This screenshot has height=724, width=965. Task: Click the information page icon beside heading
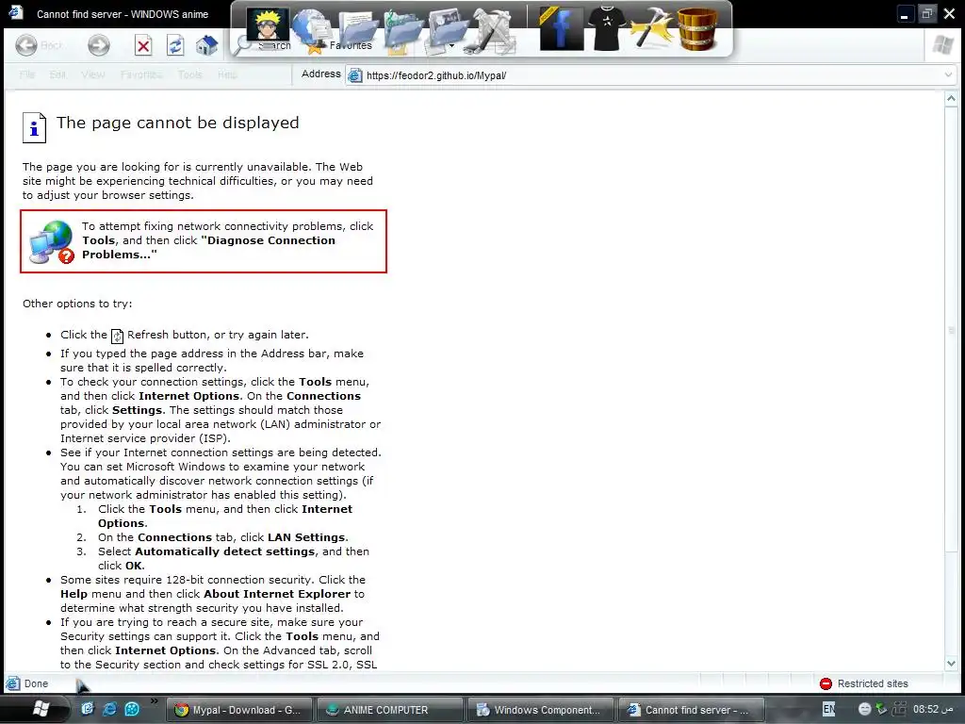(35, 127)
